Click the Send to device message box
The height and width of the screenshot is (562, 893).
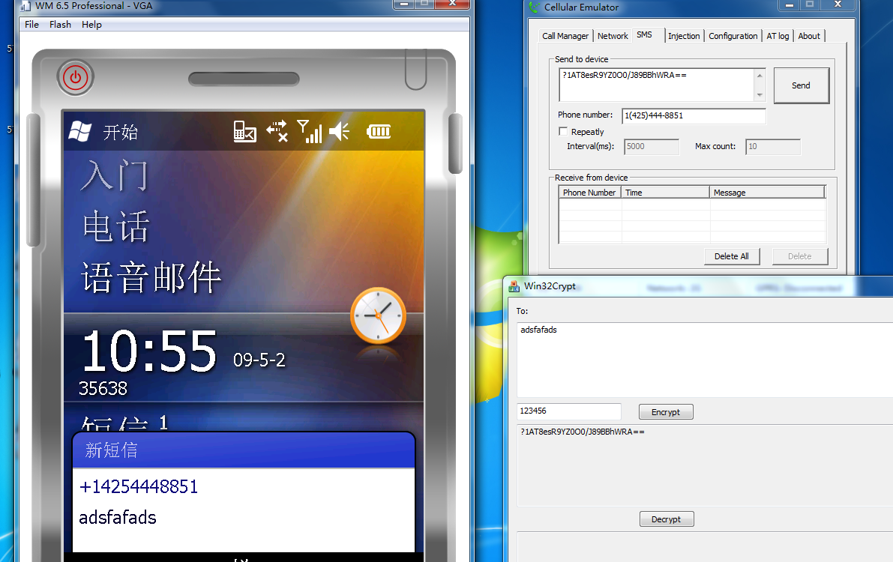[x=662, y=85]
